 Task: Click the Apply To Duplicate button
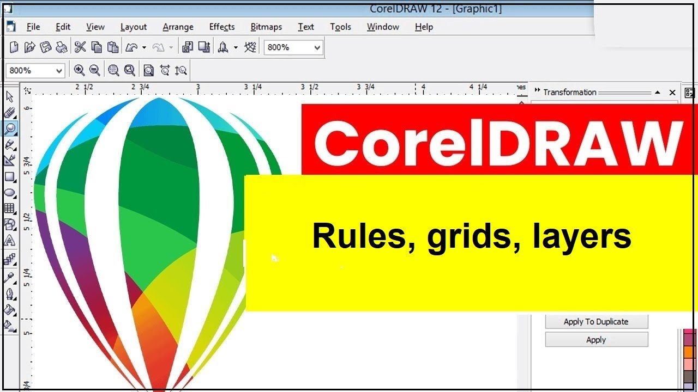click(x=597, y=322)
